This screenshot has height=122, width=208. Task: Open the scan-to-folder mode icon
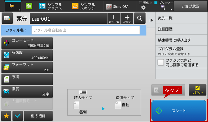click(12, 6)
